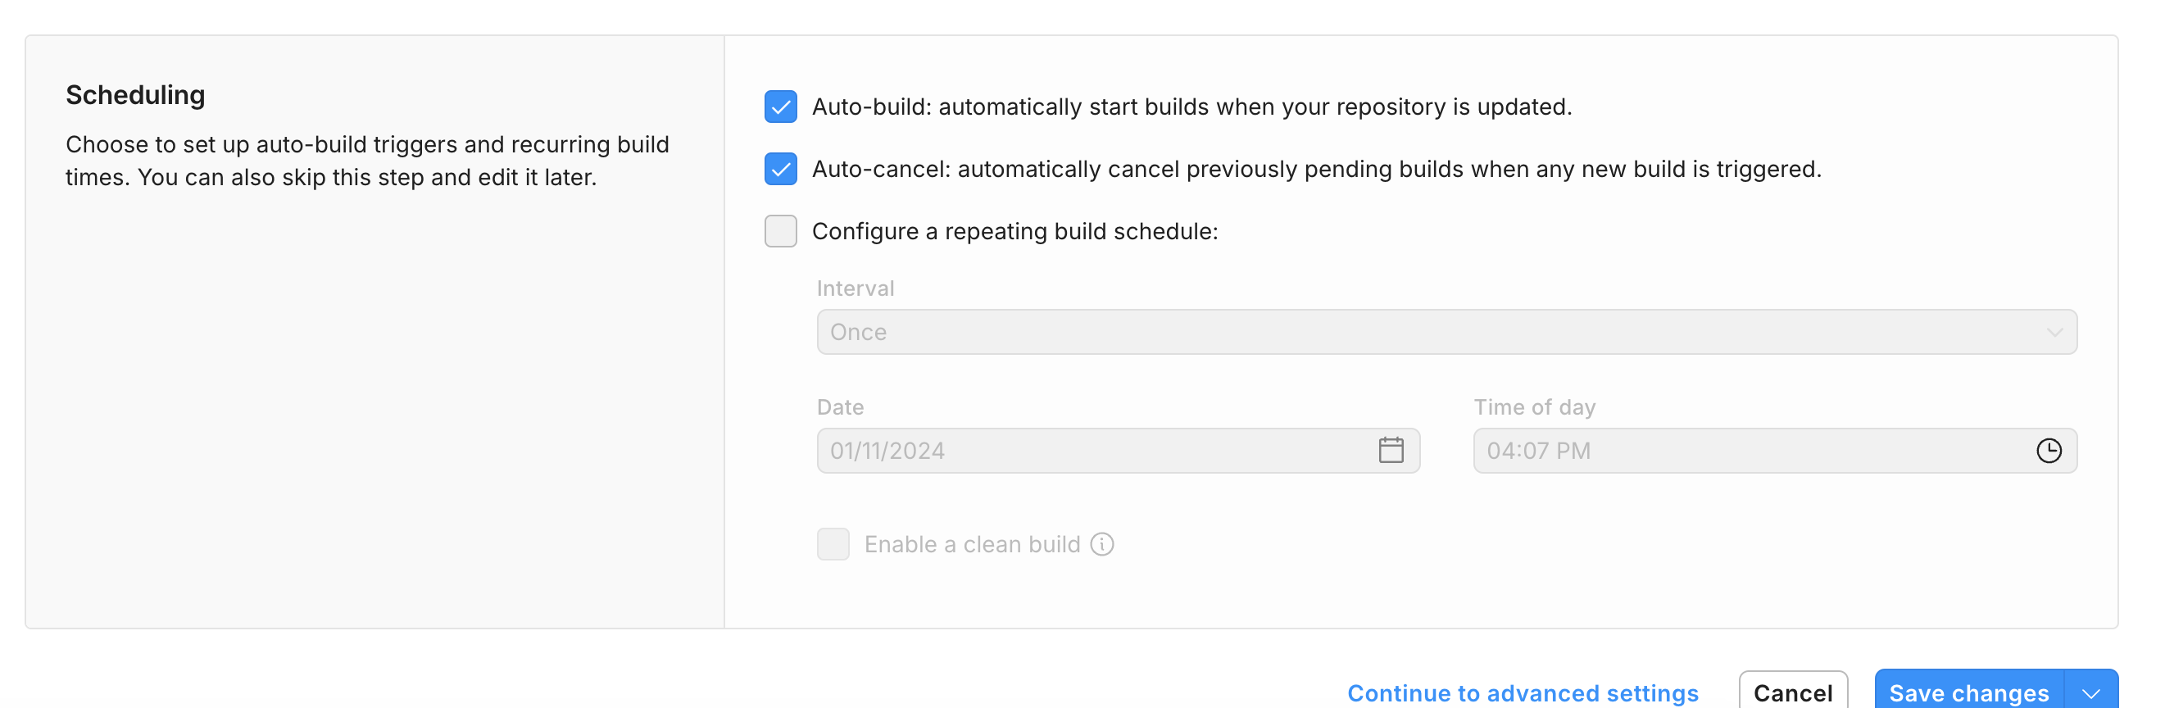Click info icon next to clean build
This screenshot has width=2165, height=708.
(x=1102, y=545)
